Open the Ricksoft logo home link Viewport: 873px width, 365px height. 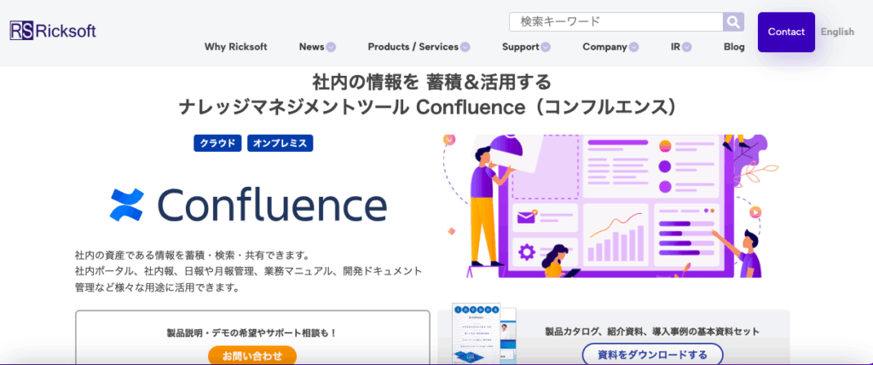[53, 31]
